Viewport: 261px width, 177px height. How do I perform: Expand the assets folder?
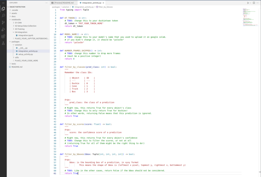click(14, 13)
